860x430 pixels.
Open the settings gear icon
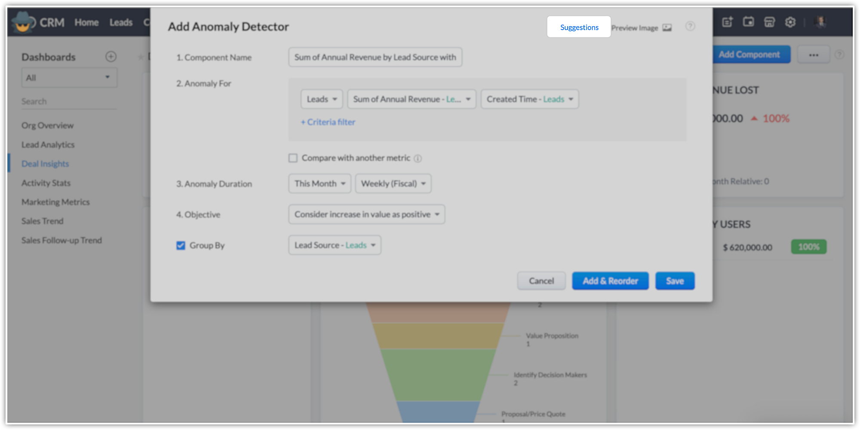[x=790, y=22]
